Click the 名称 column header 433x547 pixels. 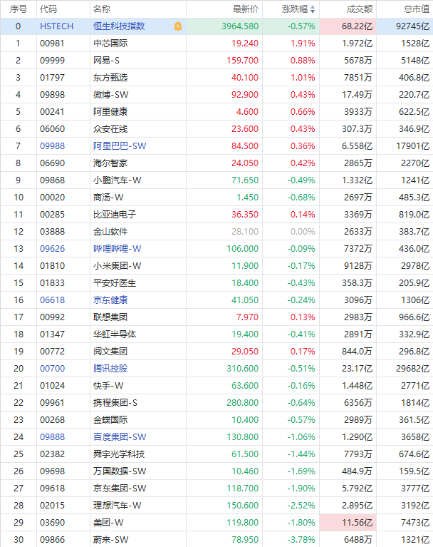coord(102,9)
